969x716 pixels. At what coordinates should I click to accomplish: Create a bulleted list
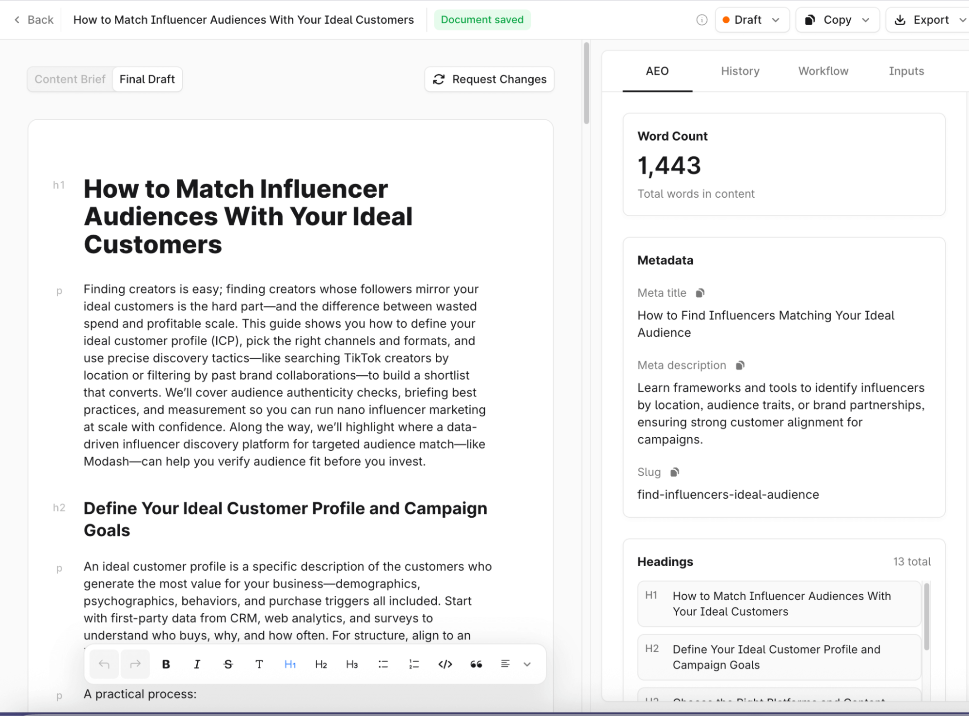[x=383, y=664]
